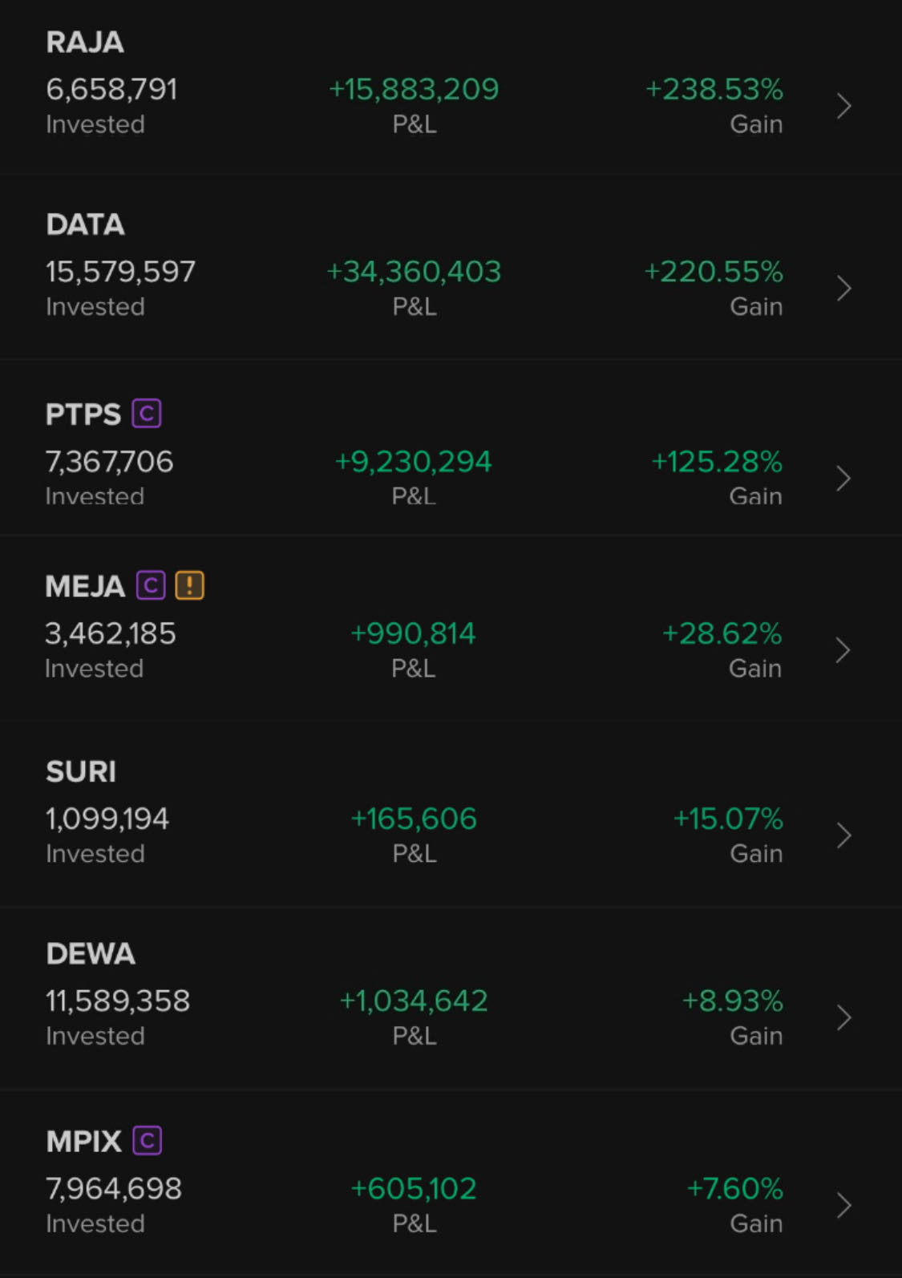Click the purple C badge next to PTPS
Viewport: 902px width, 1278px height.
(147, 414)
